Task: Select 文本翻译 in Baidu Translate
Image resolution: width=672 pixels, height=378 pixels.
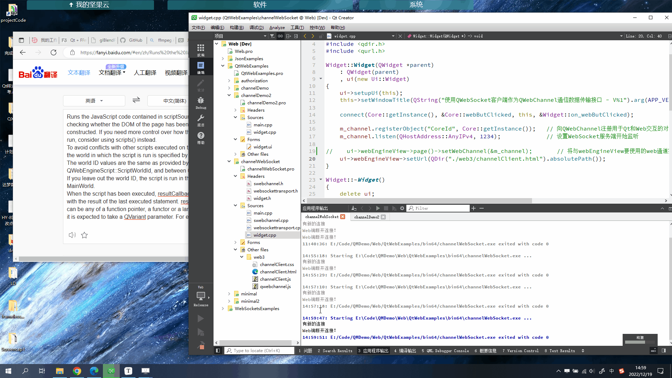Action: tap(79, 73)
